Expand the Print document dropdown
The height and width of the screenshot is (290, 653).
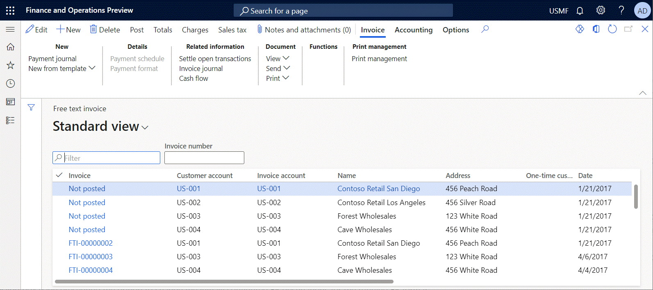tap(278, 78)
